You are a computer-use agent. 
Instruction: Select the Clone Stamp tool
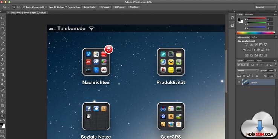coord(2,59)
